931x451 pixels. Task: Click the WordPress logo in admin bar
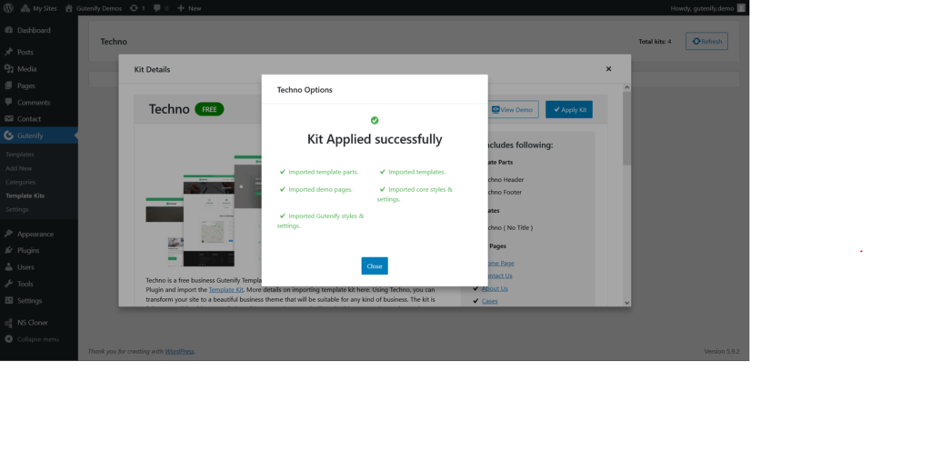[x=8, y=8]
